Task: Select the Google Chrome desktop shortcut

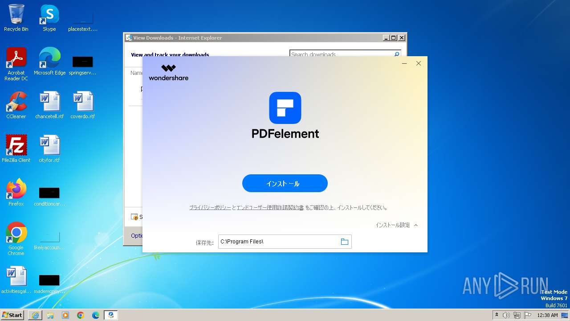Action: pyautogui.click(x=16, y=239)
